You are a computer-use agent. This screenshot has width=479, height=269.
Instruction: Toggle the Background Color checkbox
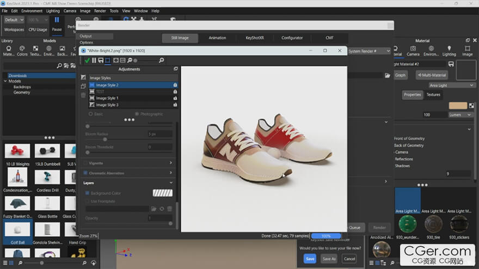click(88, 193)
